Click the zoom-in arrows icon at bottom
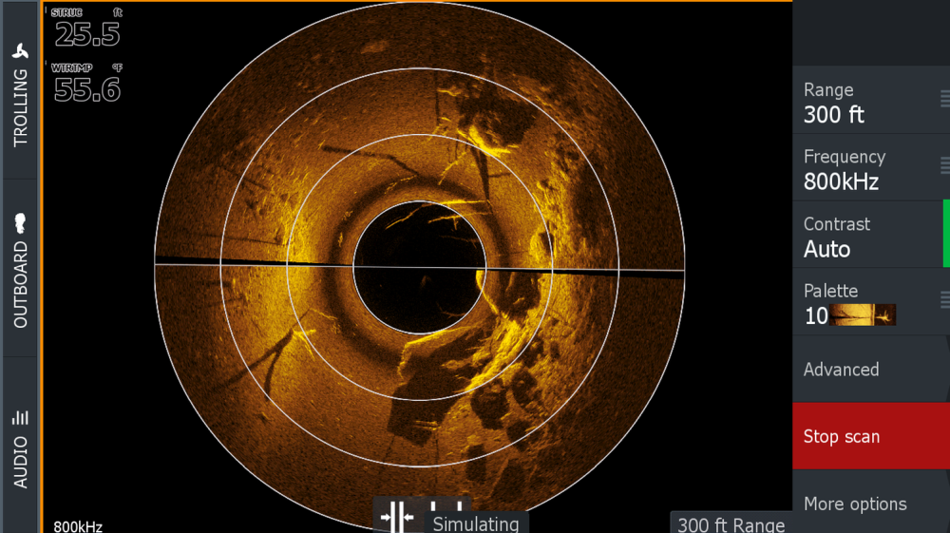 tap(396, 516)
